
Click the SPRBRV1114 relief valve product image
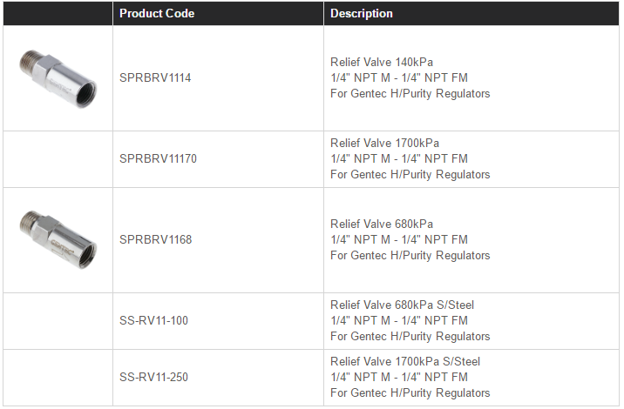point(58,78)
